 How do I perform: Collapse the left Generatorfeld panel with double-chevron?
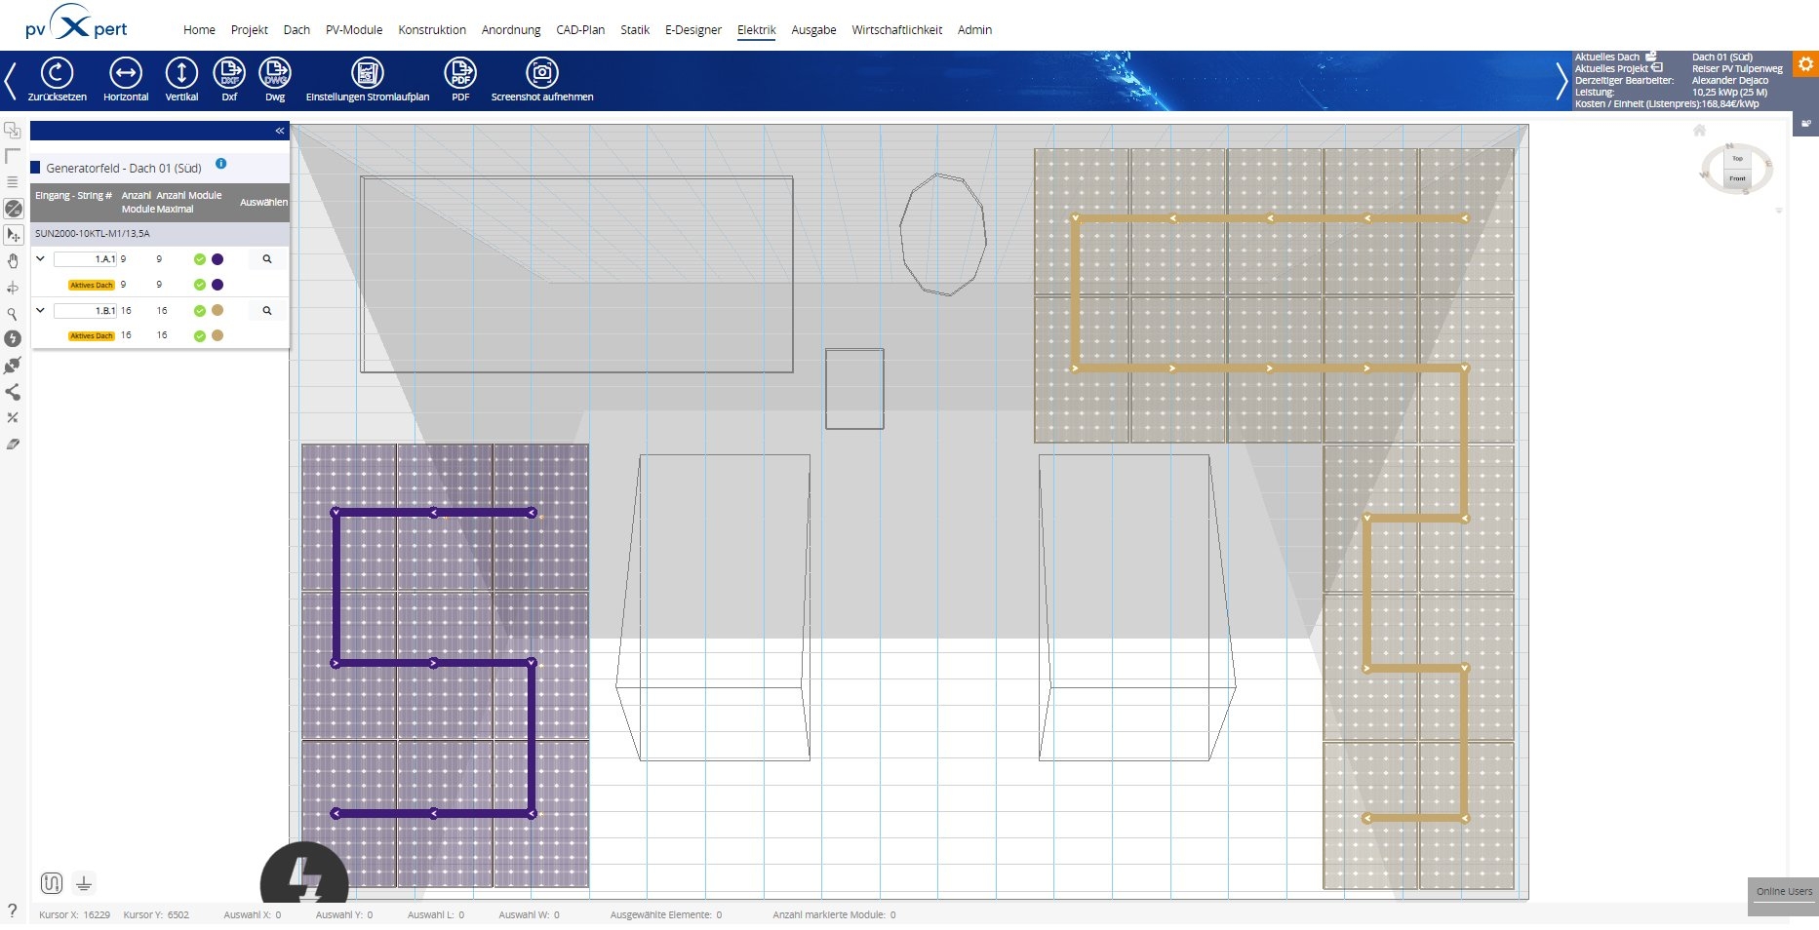[280, 130]
